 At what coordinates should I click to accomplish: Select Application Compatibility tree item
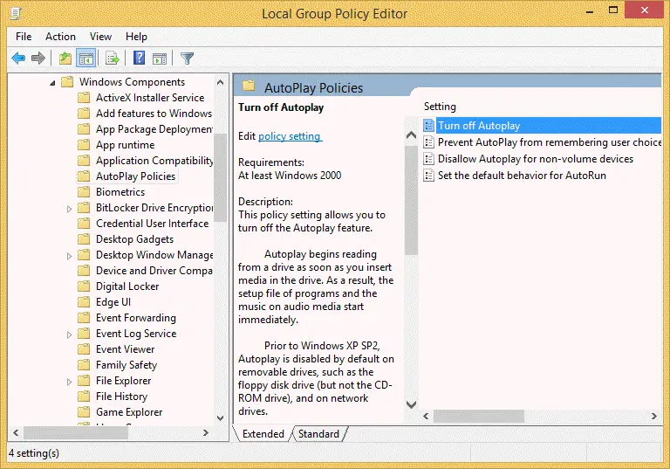(x=154, y=161)
